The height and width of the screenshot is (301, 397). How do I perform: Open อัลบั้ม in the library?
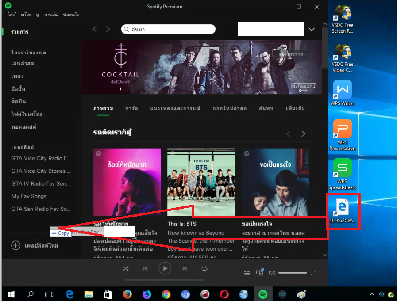[18, 89]
